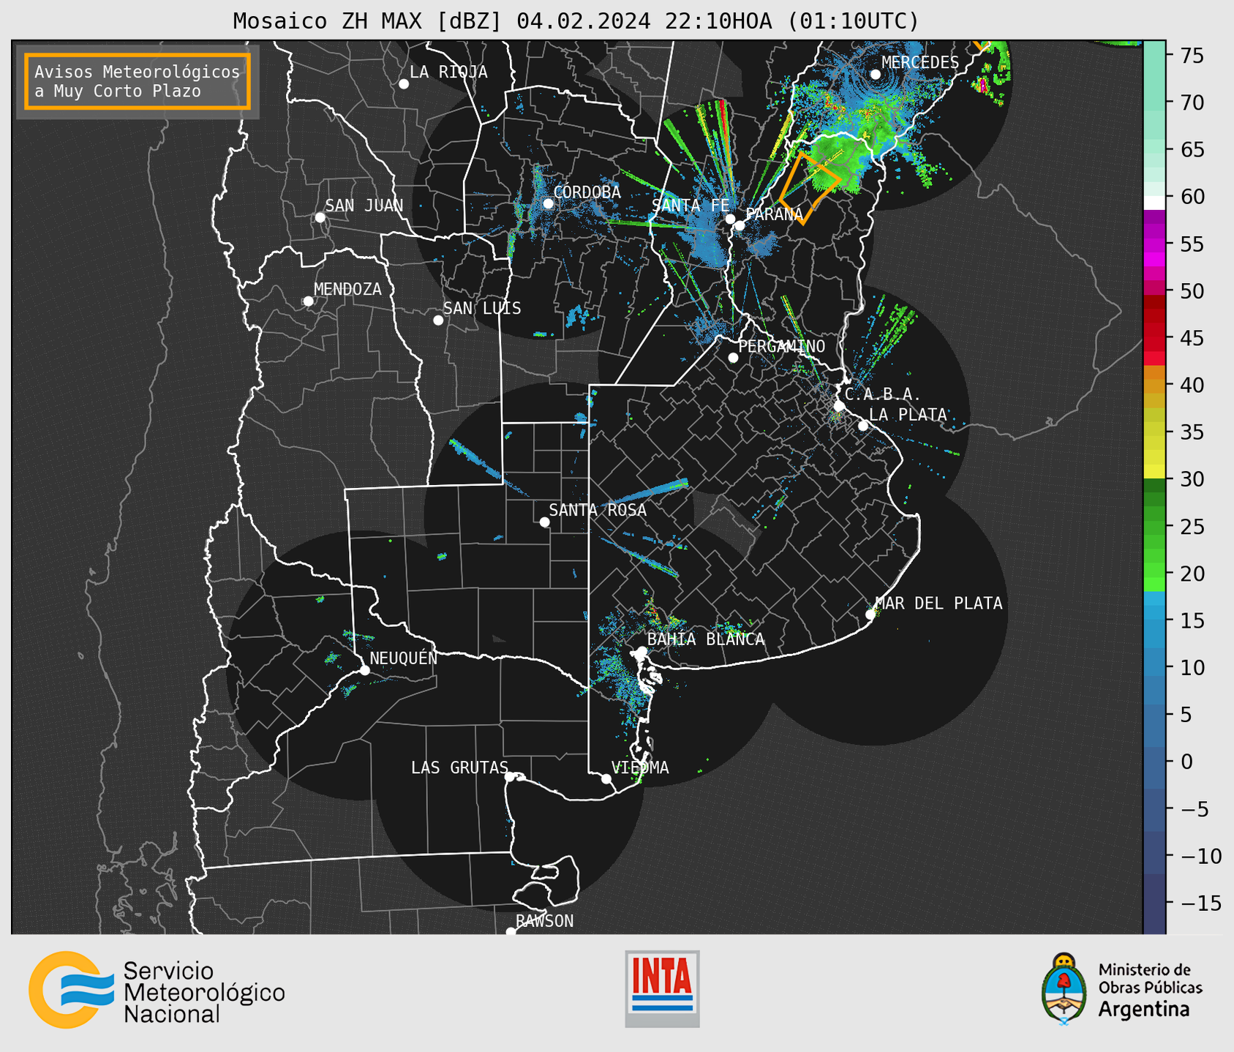Click the Santa Rosa city marker dot
The image size is (1234, 1052).
pyautogui.click(x=544, y=522)
